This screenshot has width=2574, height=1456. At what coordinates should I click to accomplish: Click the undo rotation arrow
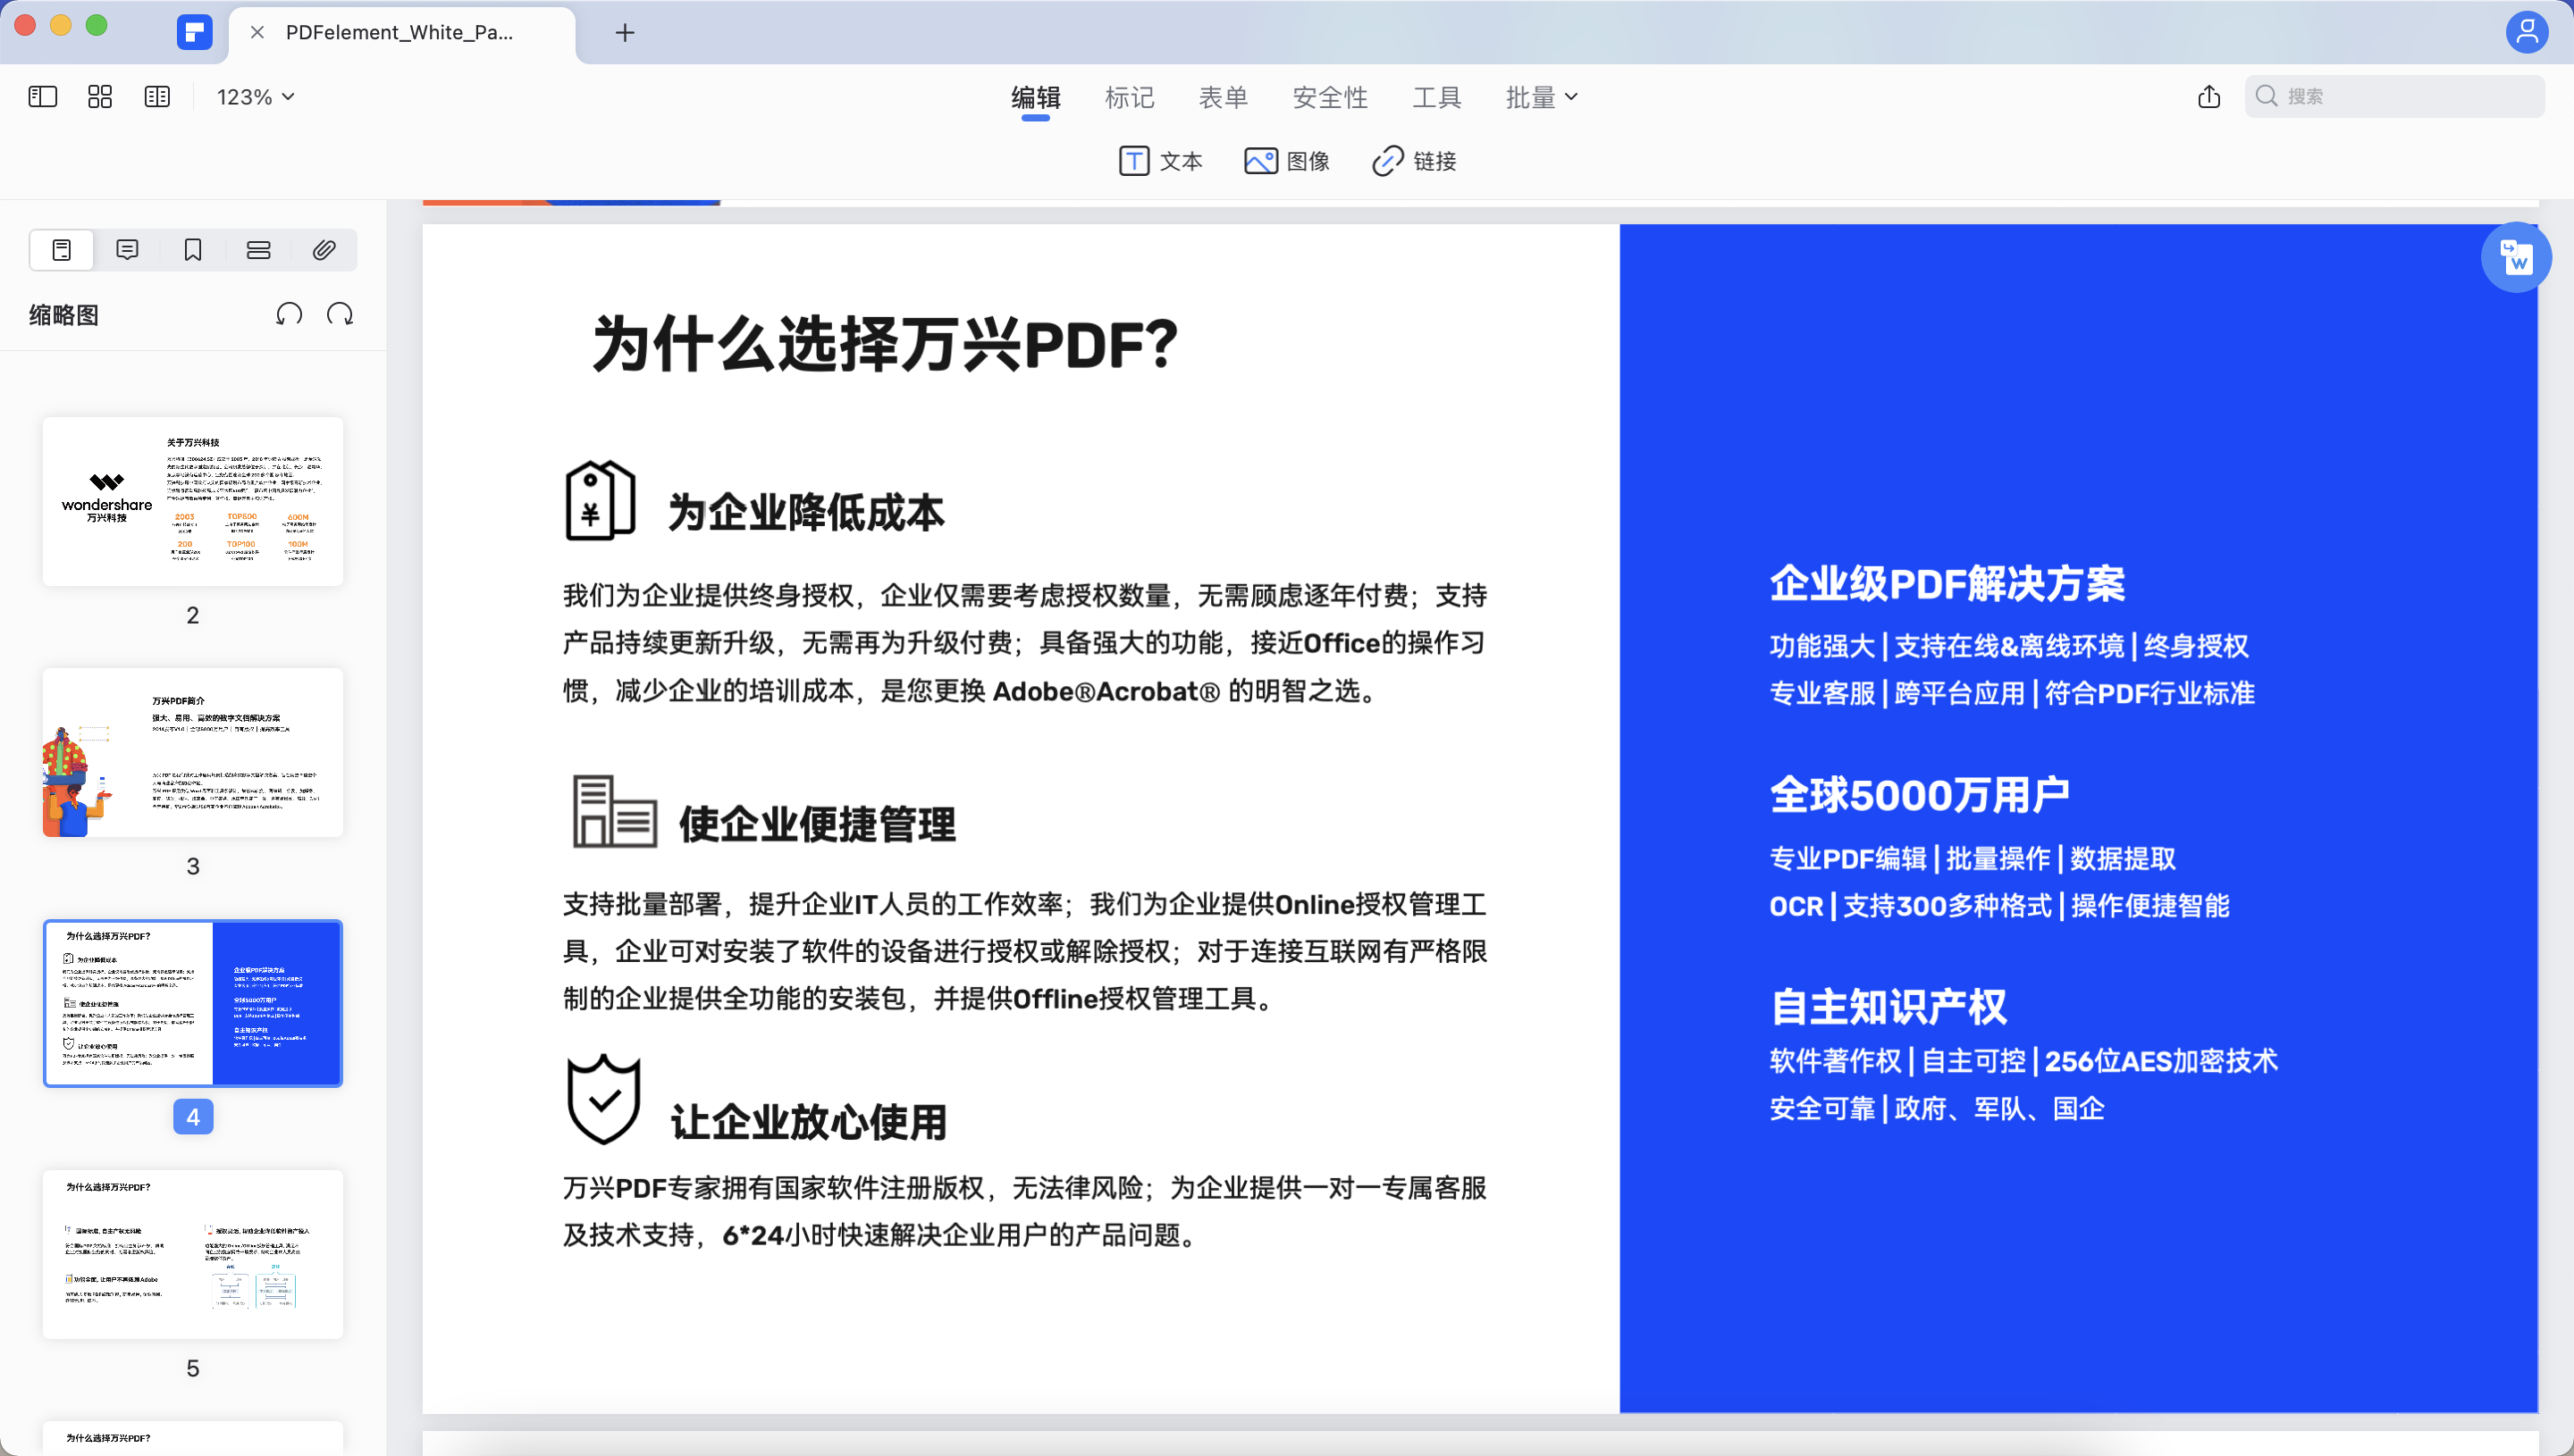click(x=289, y=313)
